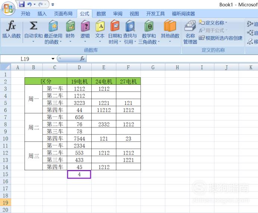Open the 开发工具 tab
The image size is (258, 213).
click(155, 14)
